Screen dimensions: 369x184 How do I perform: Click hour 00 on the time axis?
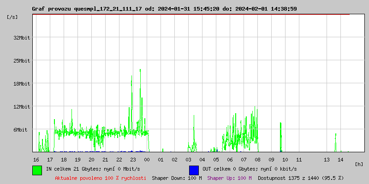tap(147, 159)
